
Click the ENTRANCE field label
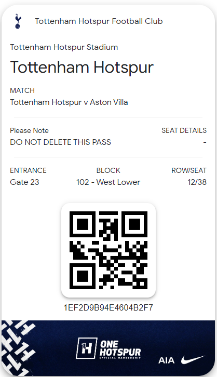click(28, 170)
